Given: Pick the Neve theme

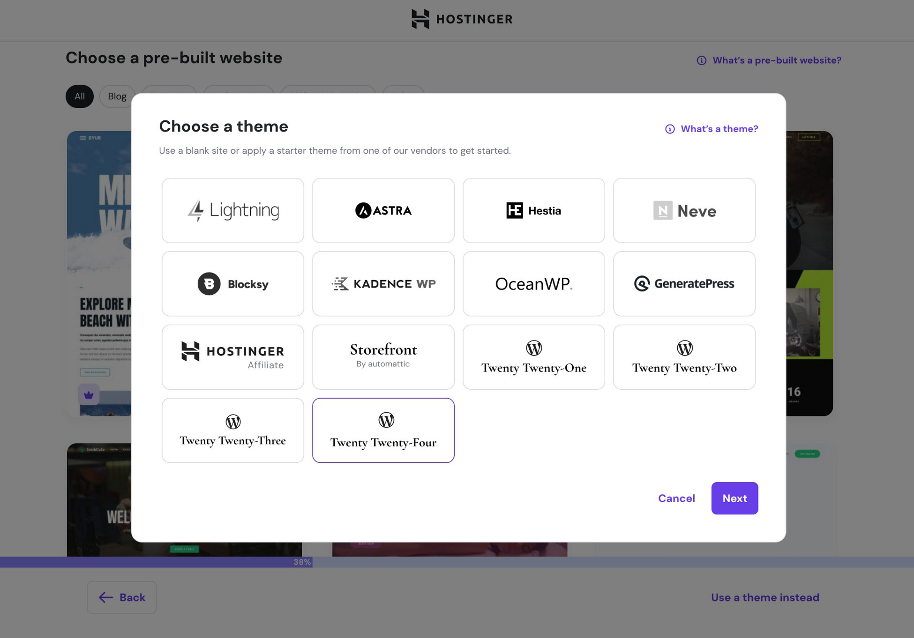Looking at the screenshot, I should (x=684, y=210).
